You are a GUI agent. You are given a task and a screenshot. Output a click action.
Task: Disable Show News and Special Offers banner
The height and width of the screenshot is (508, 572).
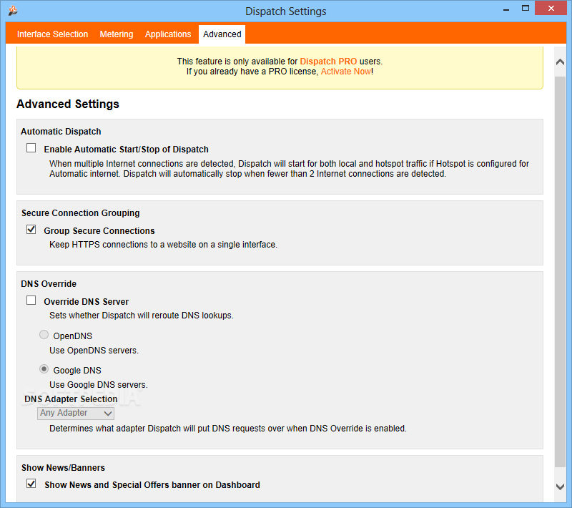tap(31, 484)
